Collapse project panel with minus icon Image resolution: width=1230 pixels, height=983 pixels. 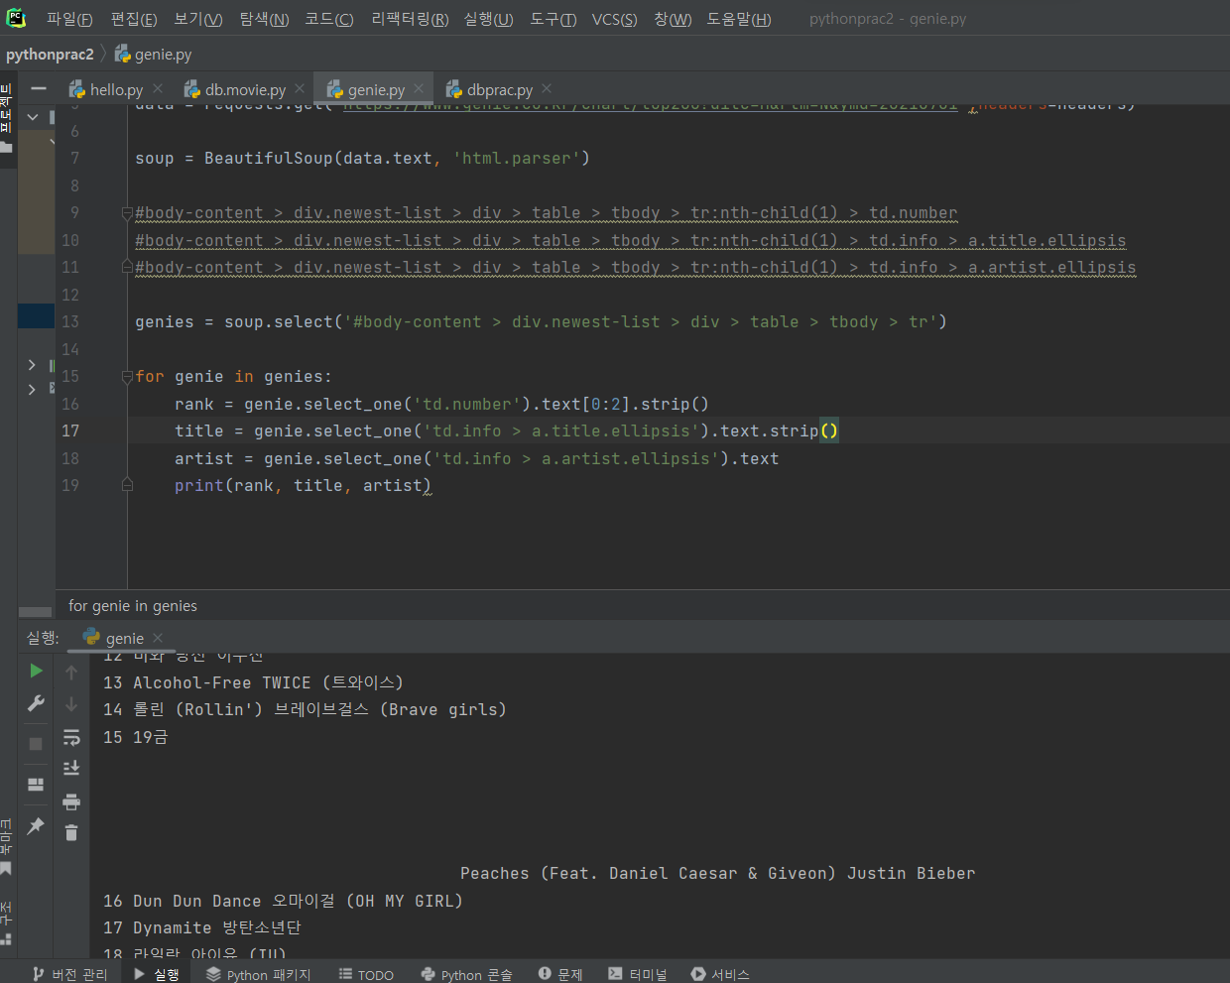(x=39, y=89)
